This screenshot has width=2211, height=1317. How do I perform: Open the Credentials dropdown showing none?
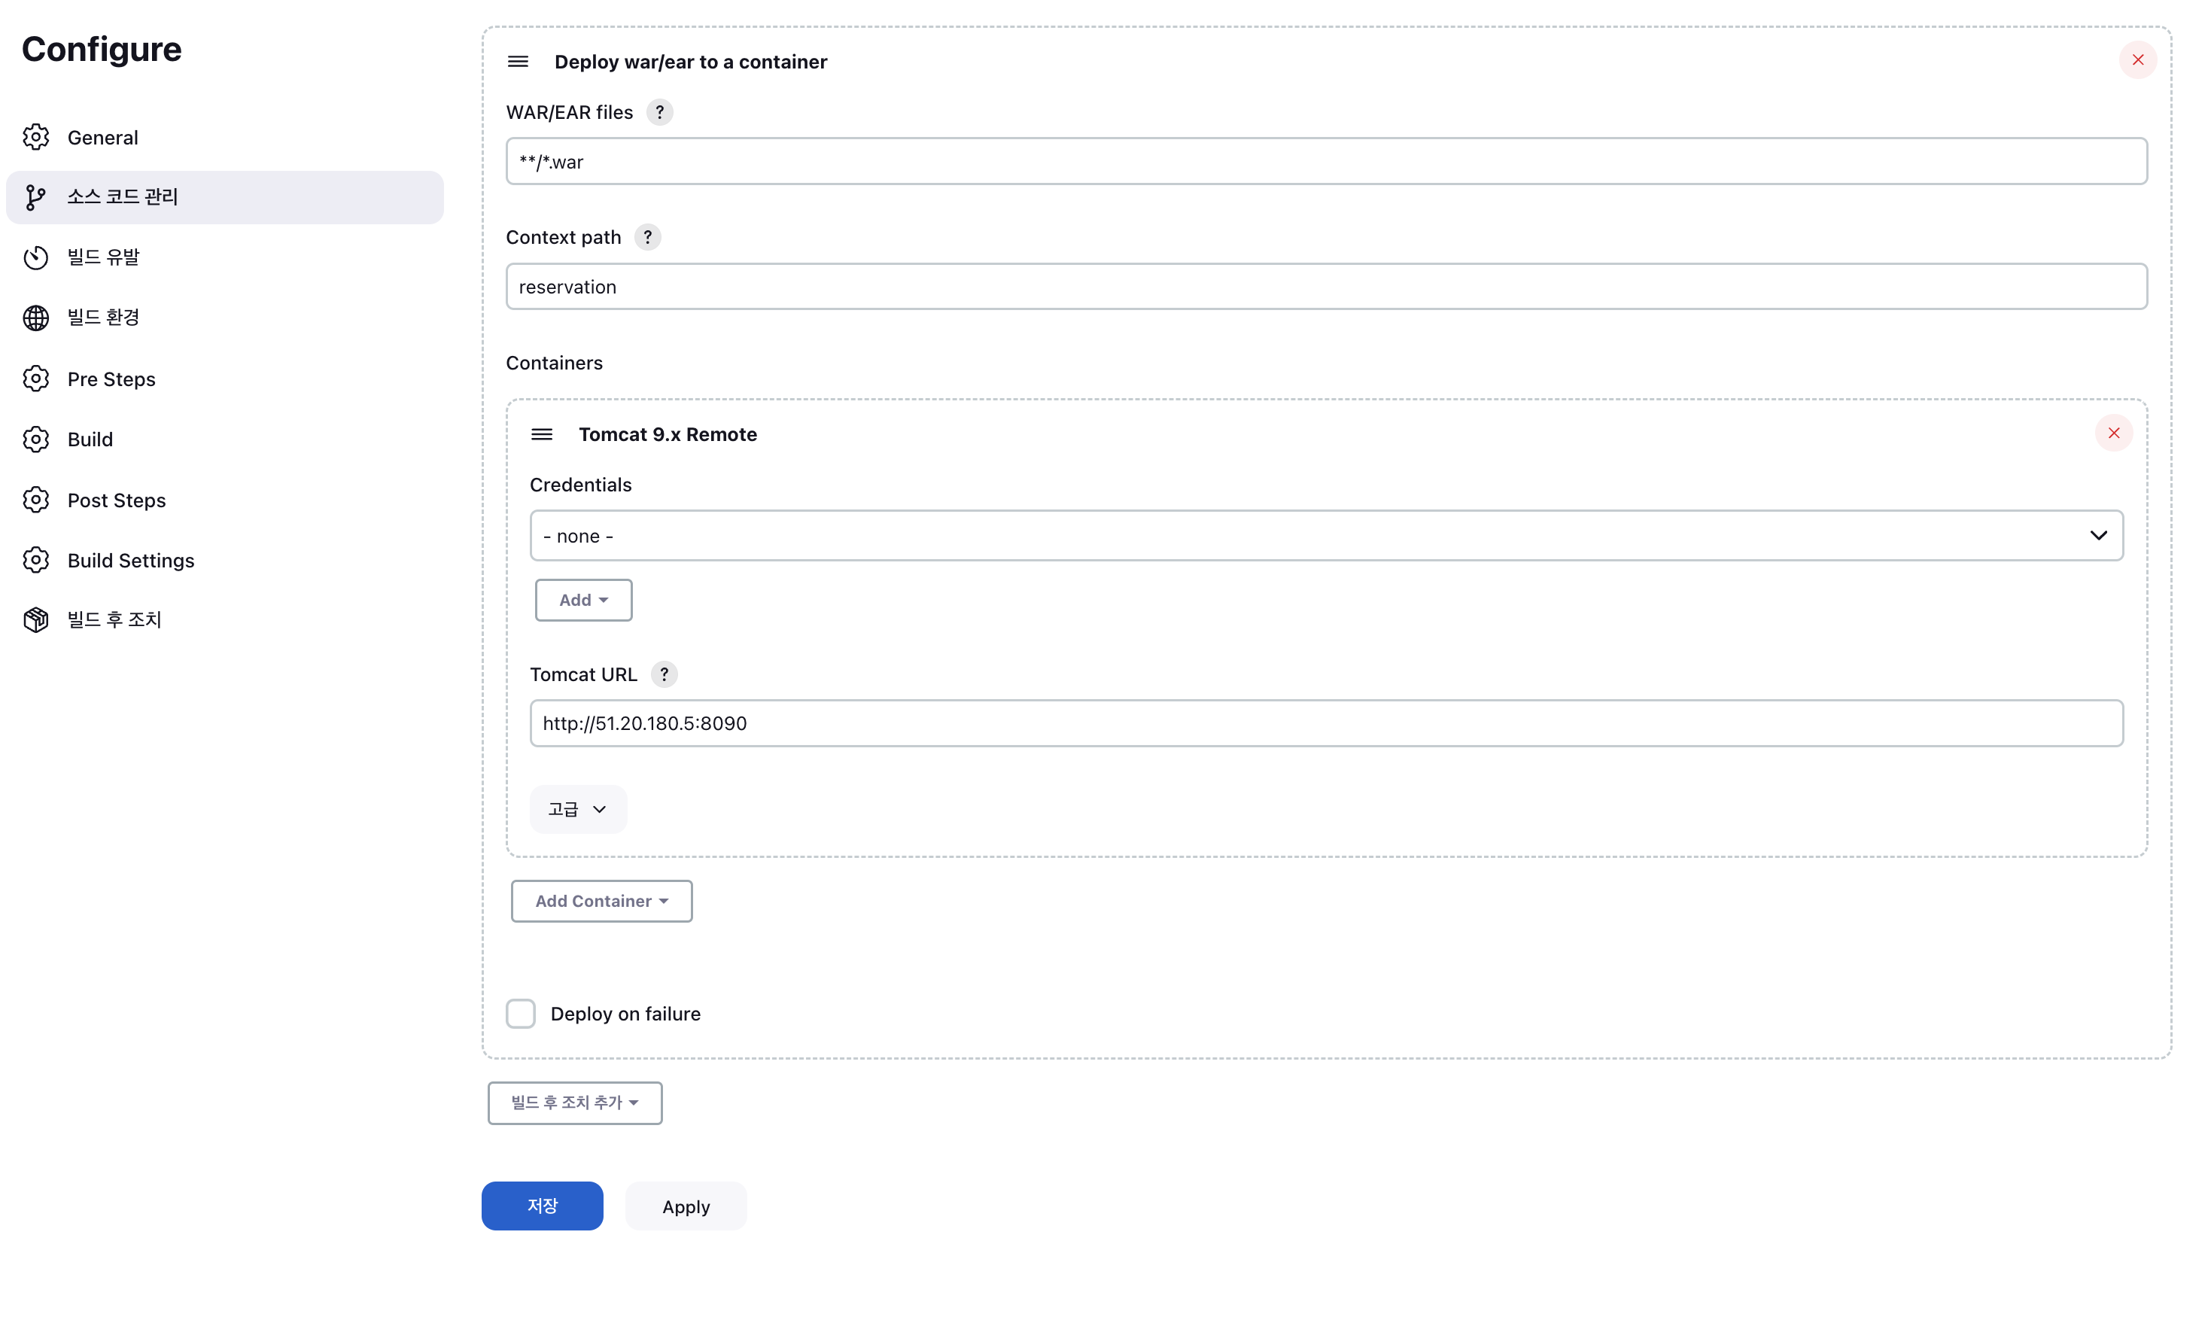(1325, 536)
